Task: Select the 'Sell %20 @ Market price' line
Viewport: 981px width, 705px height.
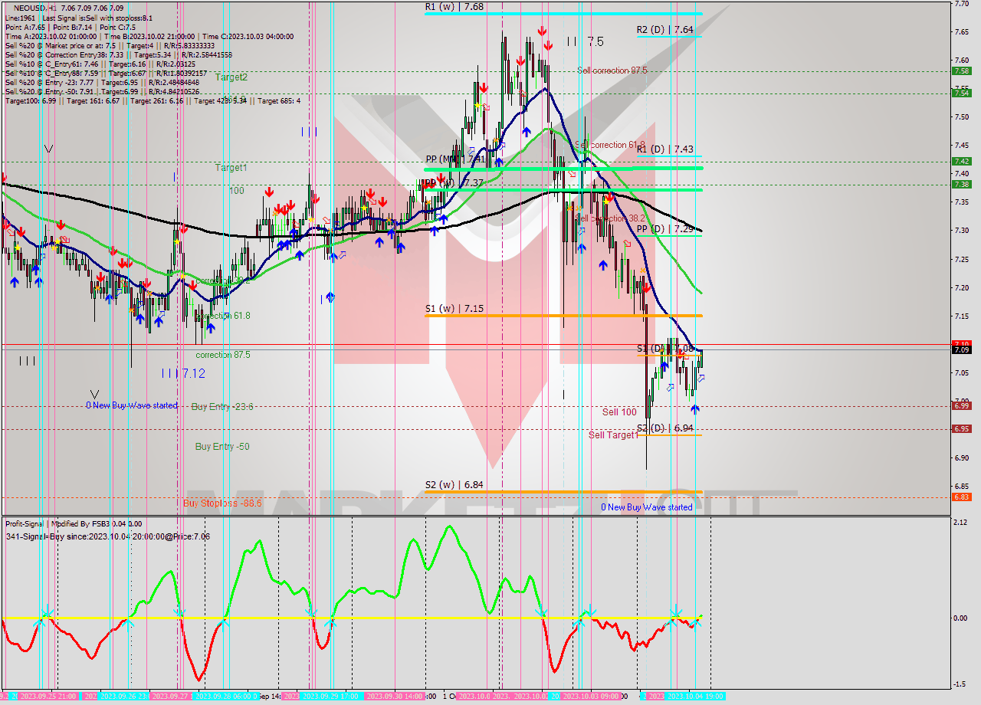Action: click(110, 45)
